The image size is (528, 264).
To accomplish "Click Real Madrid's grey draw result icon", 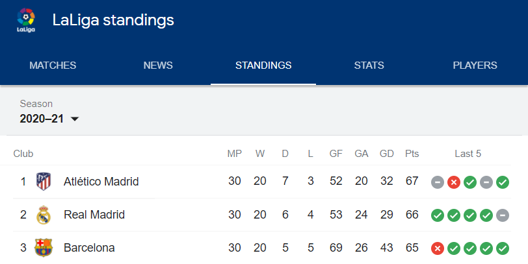I will (503, 215).
